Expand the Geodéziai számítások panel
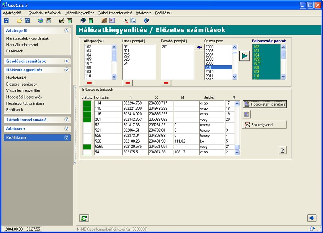This screenshot has width=323, height=233. (67, 61)
